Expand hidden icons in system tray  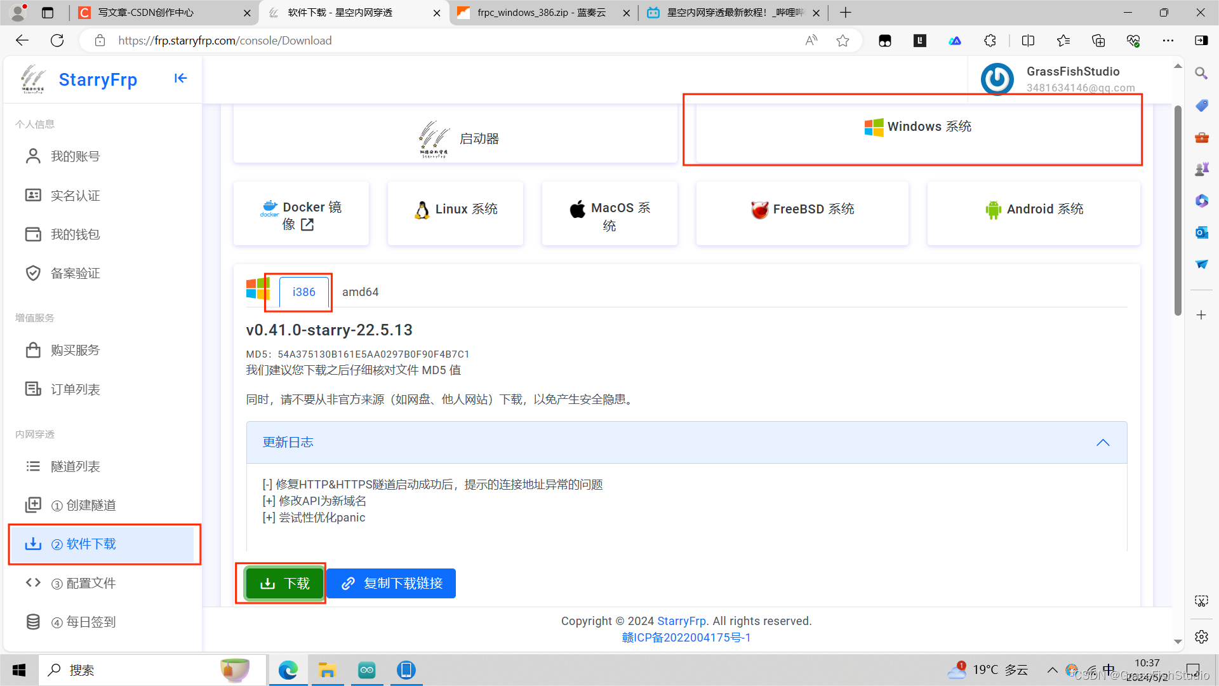[x=1053, y=669]
